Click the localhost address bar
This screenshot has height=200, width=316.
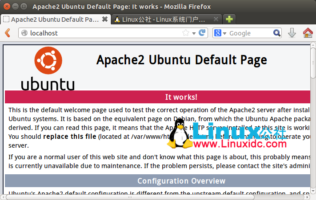[x=113, y=33]
